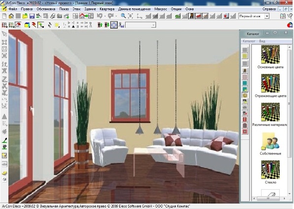Open the Данные помещения menu
Image resolution: width=294 pixels, height=209 pixels.
(x=134, y=9)
